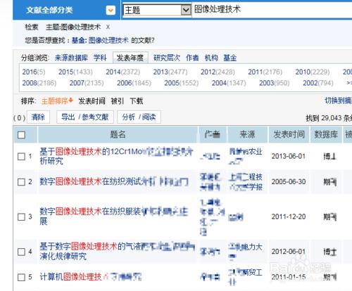
Task: Open result title 数字图像处理技术在纺织服装
Action: click(114, 216)
